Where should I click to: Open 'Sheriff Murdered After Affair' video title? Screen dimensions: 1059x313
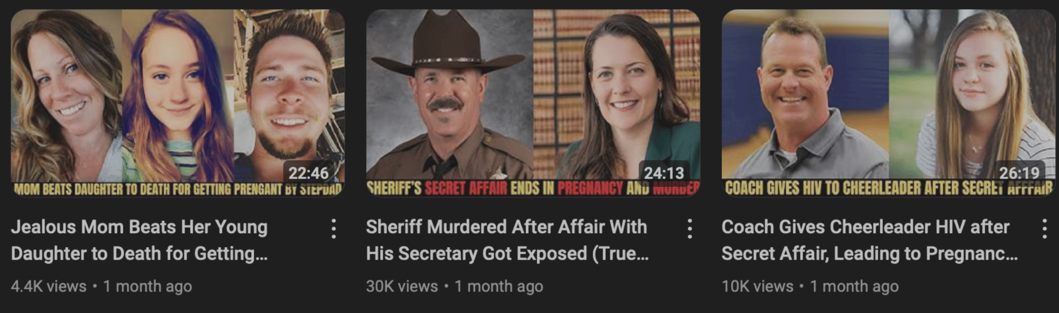[x=507, y=240]
